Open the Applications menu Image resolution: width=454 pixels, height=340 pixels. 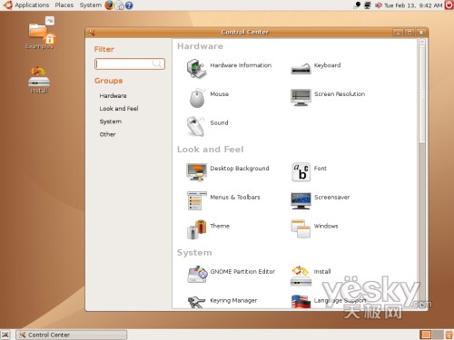pyautogui.click(x=32, y=5)
